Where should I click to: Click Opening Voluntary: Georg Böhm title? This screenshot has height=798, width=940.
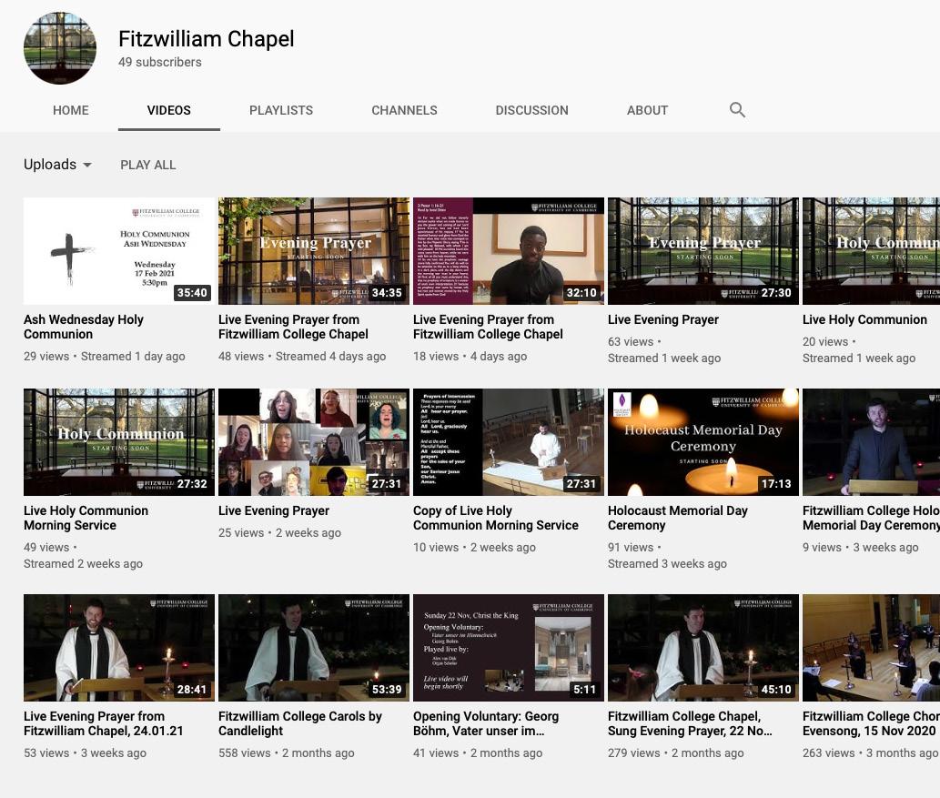click(486, 723)
